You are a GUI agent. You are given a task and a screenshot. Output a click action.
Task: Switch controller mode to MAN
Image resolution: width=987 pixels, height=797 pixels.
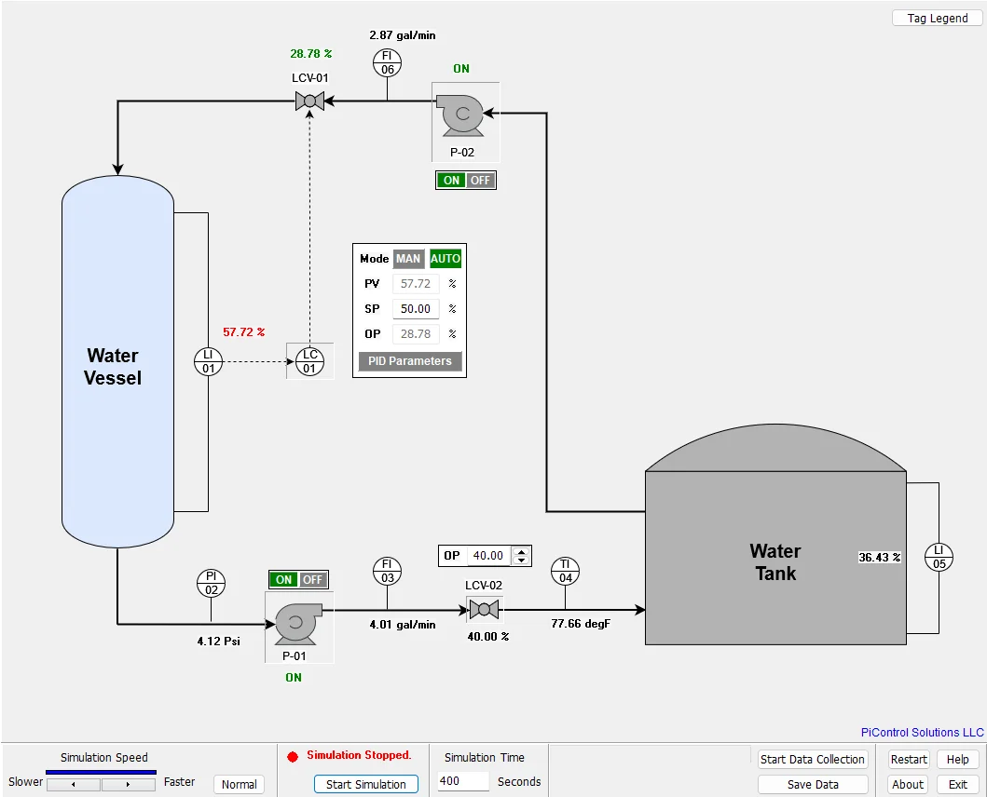point(408,259)
